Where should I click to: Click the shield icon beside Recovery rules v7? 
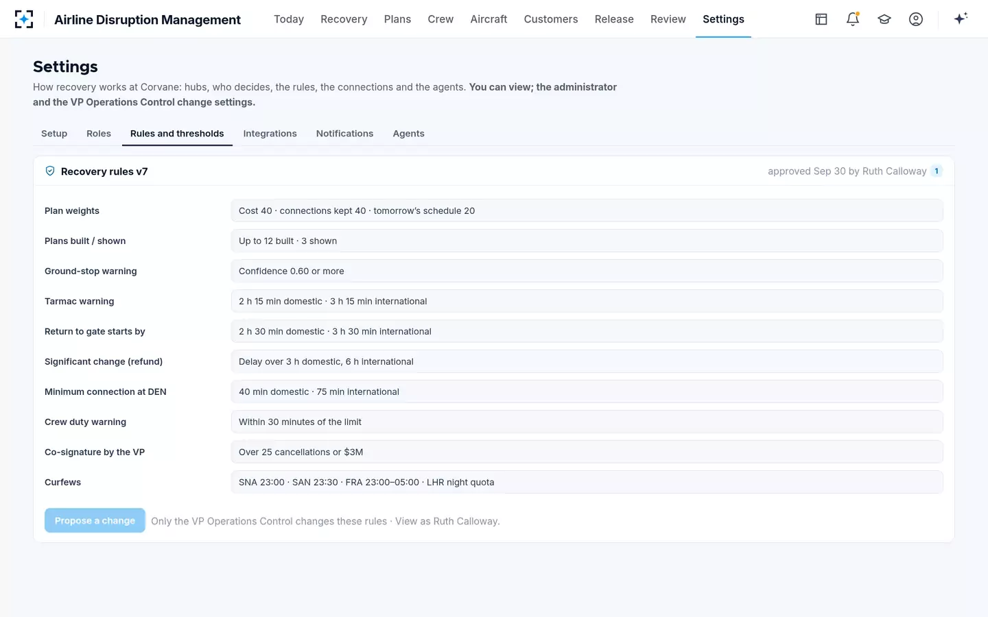click(50, 171)
